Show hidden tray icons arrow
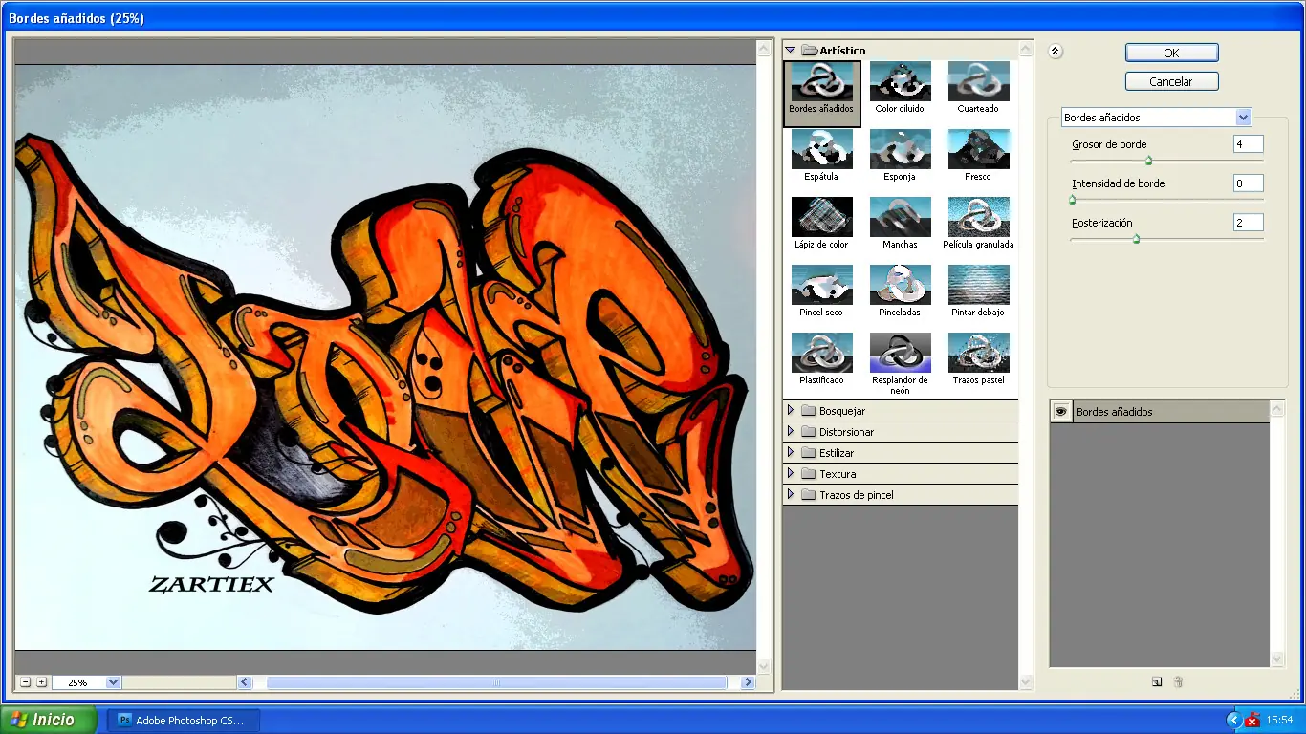 point(1233,721)
